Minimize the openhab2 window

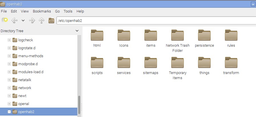pos(253,4)
